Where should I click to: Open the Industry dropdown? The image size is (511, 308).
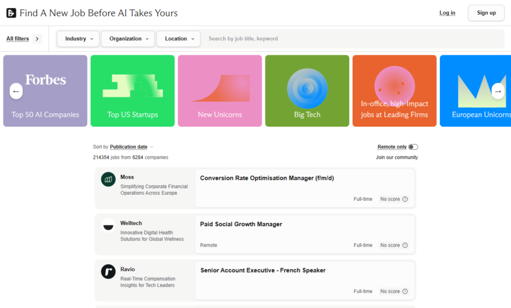tap(78, 39)
